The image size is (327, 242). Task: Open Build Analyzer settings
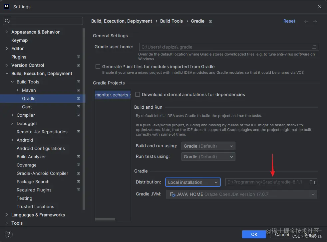point(31,157)
